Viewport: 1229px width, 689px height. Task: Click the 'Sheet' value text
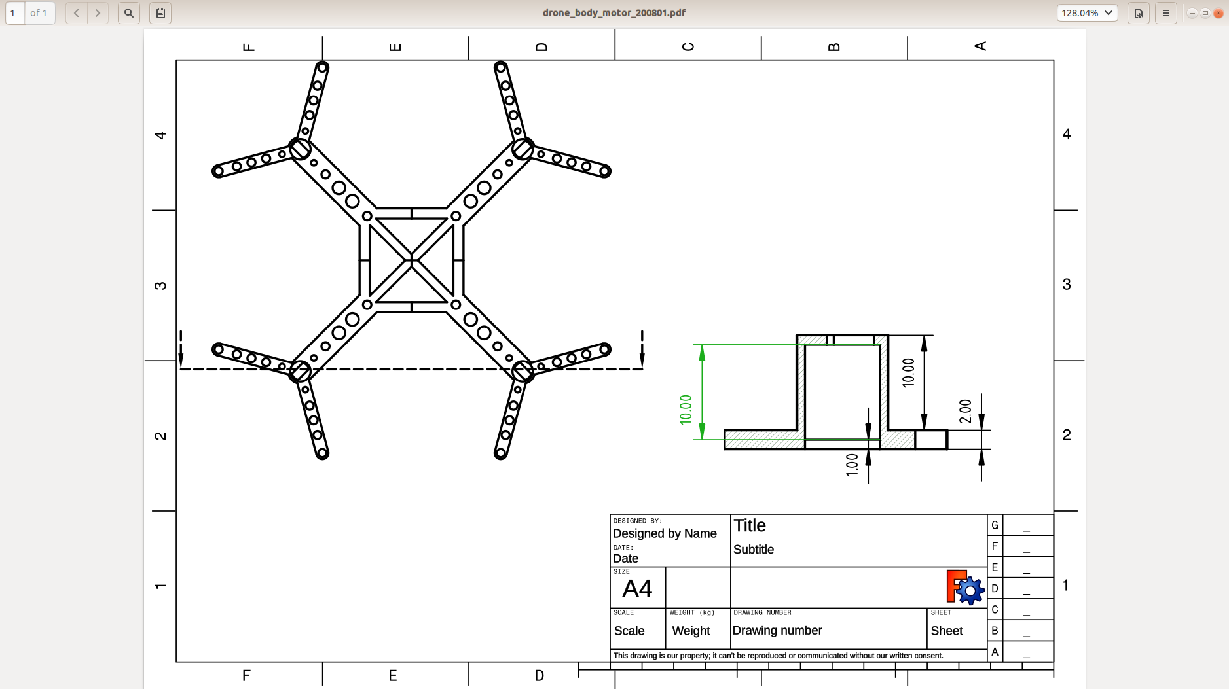[x=947, y=631]
